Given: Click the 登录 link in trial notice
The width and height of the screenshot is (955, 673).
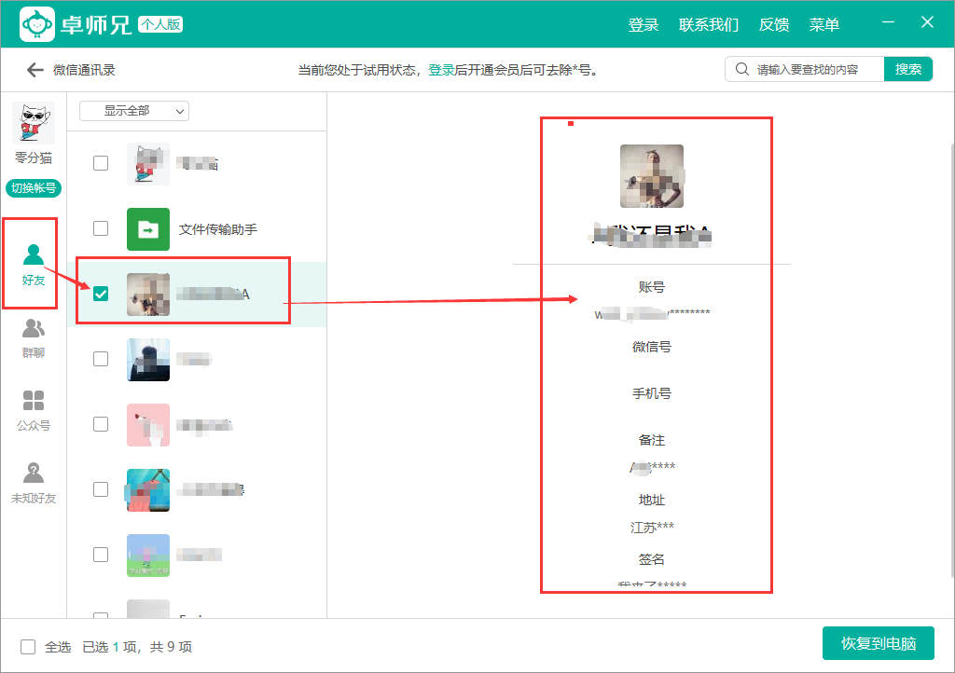Looking at the screenshot, I should point(441,70).
